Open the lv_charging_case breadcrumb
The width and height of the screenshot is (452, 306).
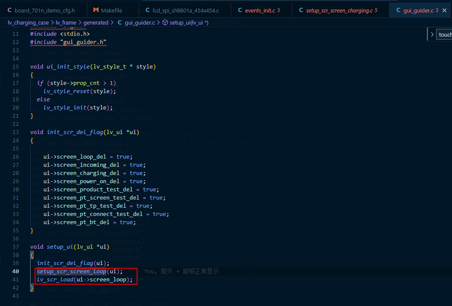click(28, 22)
